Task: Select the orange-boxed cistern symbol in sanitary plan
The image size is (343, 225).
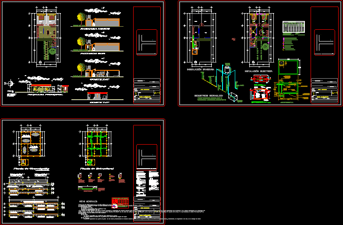Action: 195,52
